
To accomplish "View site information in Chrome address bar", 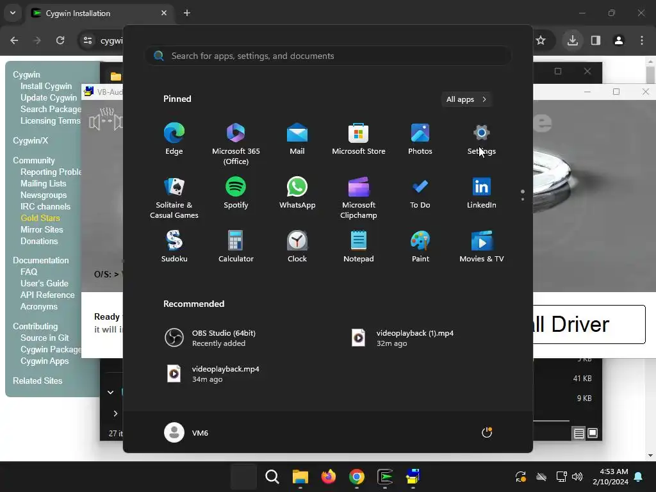I will 88,40.
